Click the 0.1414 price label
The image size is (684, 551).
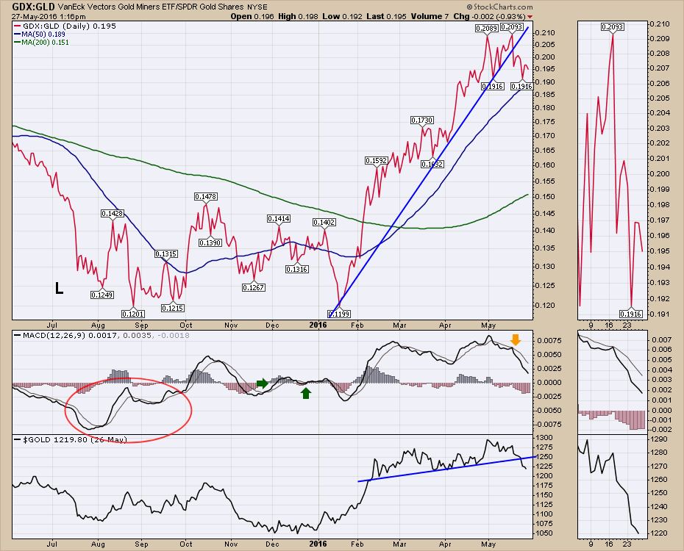pyautogui.click(x=279, y=219)
